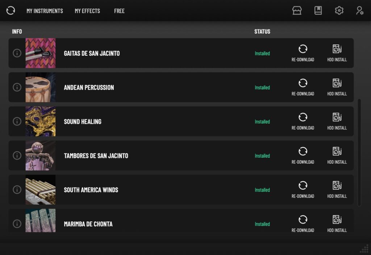The height and width of the screenshot is (255, 371).
Task: HDD install Andean Percussion
Action: 337,87
